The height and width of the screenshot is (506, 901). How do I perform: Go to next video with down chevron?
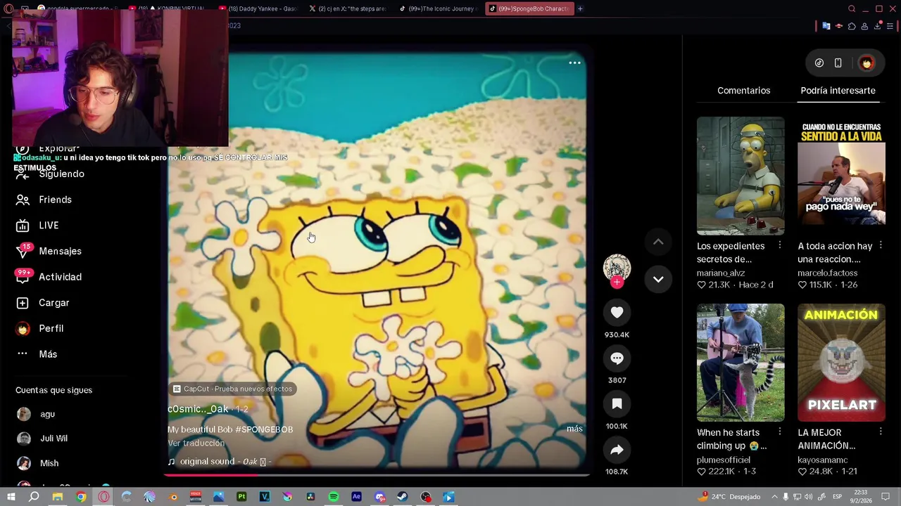pos(658,279)
